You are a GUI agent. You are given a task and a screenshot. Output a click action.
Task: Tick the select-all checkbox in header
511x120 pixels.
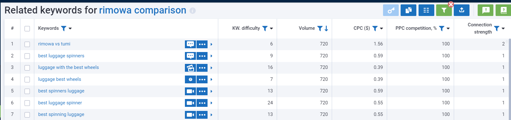coord(27,29)
